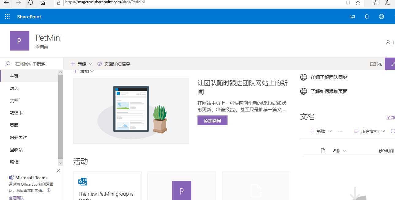Open the ellipsis menu in the 文档 toolbar

(x=340, y=131)
